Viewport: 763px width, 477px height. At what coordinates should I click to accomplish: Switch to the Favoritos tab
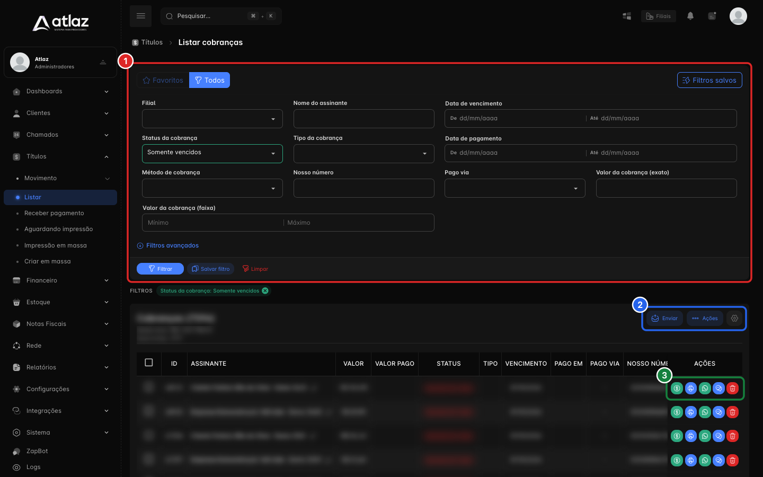click(x=163, y=80)
